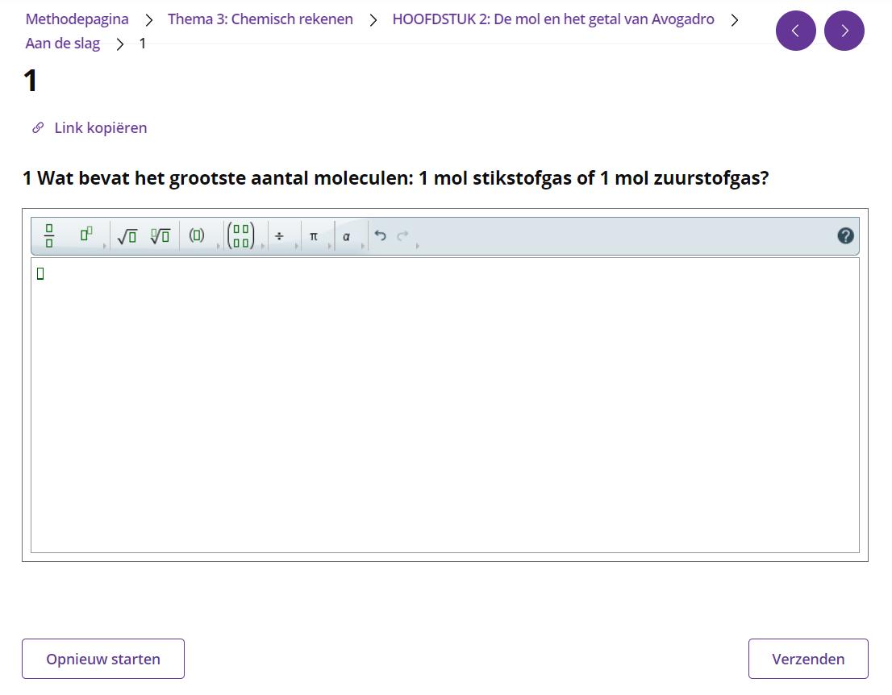Click the pi symbol button
The image size is (892, 695).
click(x=313, y=236)
